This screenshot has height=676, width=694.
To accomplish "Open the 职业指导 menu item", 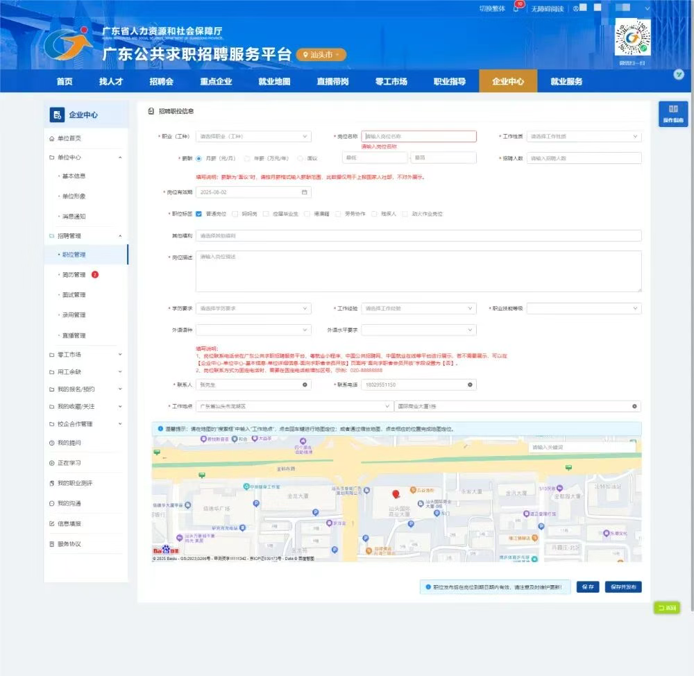I will coord(452,81).
